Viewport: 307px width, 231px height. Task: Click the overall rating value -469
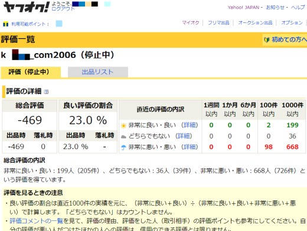[30, 120]
